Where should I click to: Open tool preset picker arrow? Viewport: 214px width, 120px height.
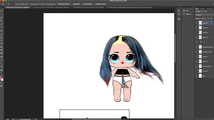coord(5,4)
